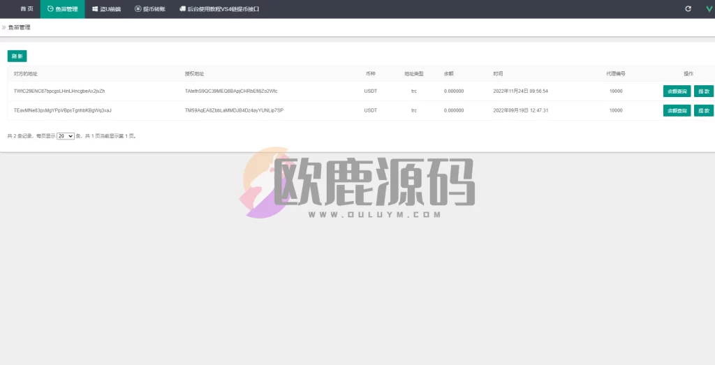715x365 pixels.
Task: Click 提款 in the 2022年09月19日 row
Action: (704, 111)
